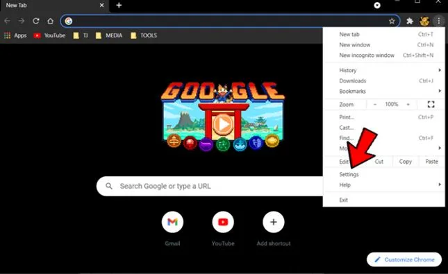Click the three-dot Chrome menu button
Screen dimensions: 448x274
point(438,21)
